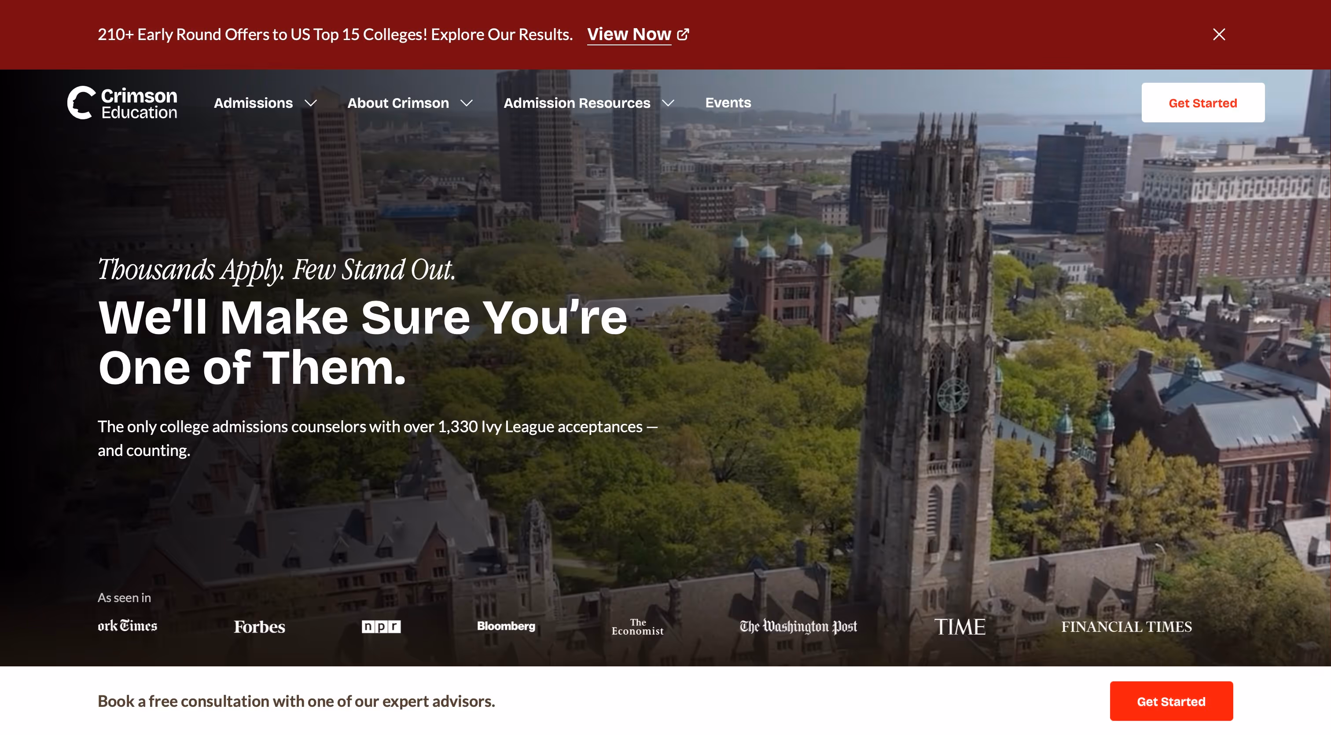Expand the Admission Resources chevron
The height and width of the screenshot is (735, 1331).
[668, 103]
